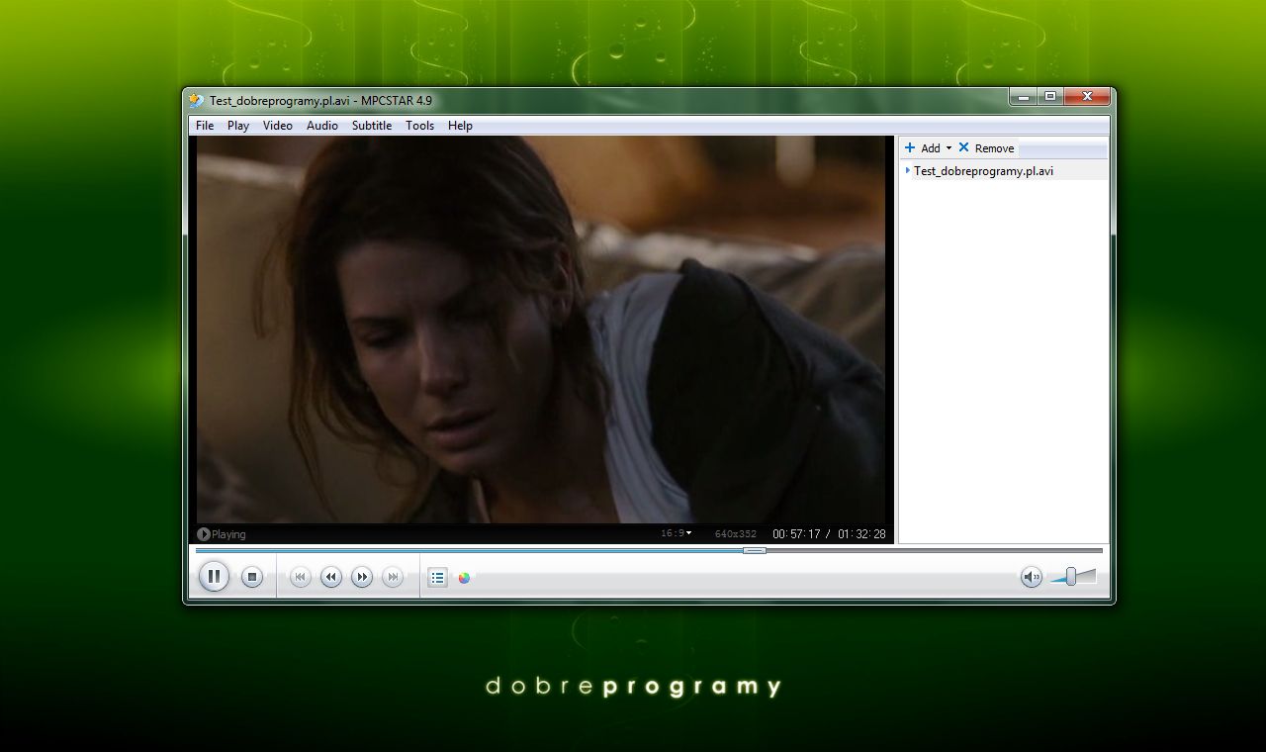Screen dimensions: 1266x752
Task: Click Add to add playlist files
Action: coord(923,148)
